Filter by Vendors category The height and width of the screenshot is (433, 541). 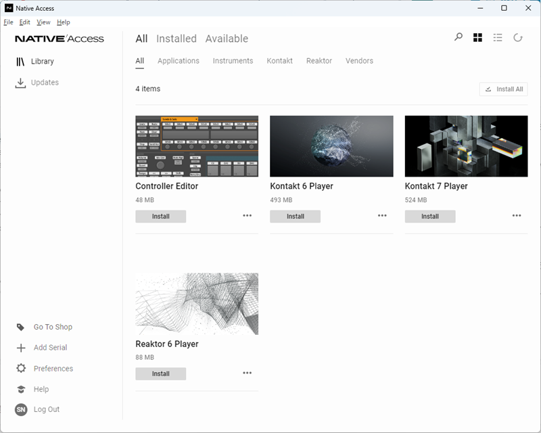359,61
